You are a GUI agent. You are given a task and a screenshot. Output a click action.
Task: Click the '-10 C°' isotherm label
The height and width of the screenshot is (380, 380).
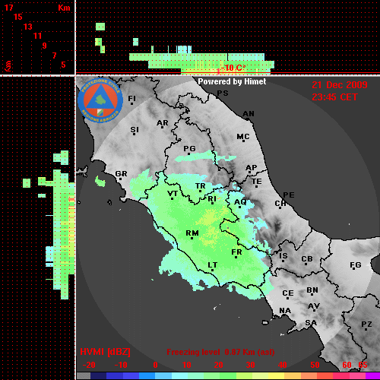click(x=233, y=68)
